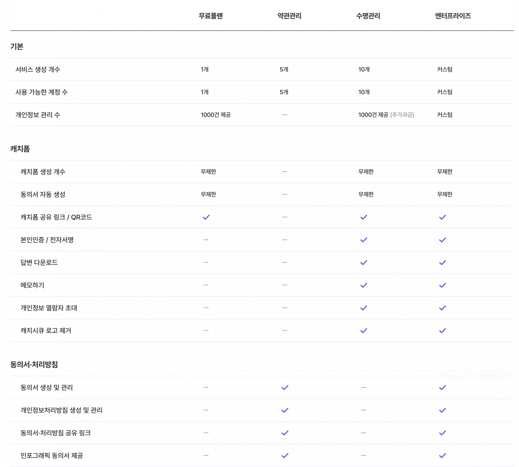
Task: Click checkmark for 메모하기 under 수명관리
Action: [x=364, y=285]
